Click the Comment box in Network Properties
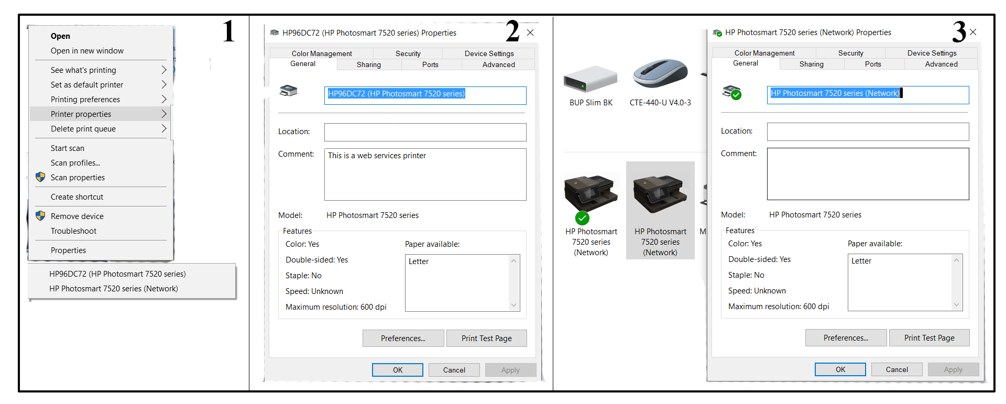Screen dimensions: 1006x404 (868, 174)
